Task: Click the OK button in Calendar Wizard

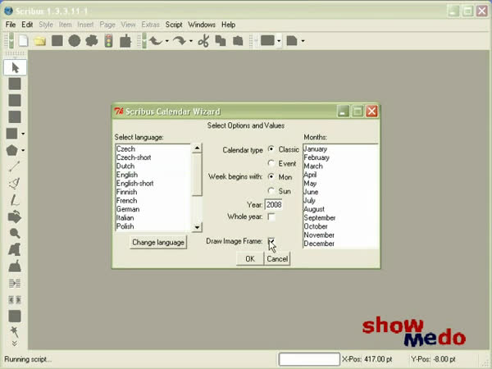Action: pyautogui.click(x=250, y=259)
